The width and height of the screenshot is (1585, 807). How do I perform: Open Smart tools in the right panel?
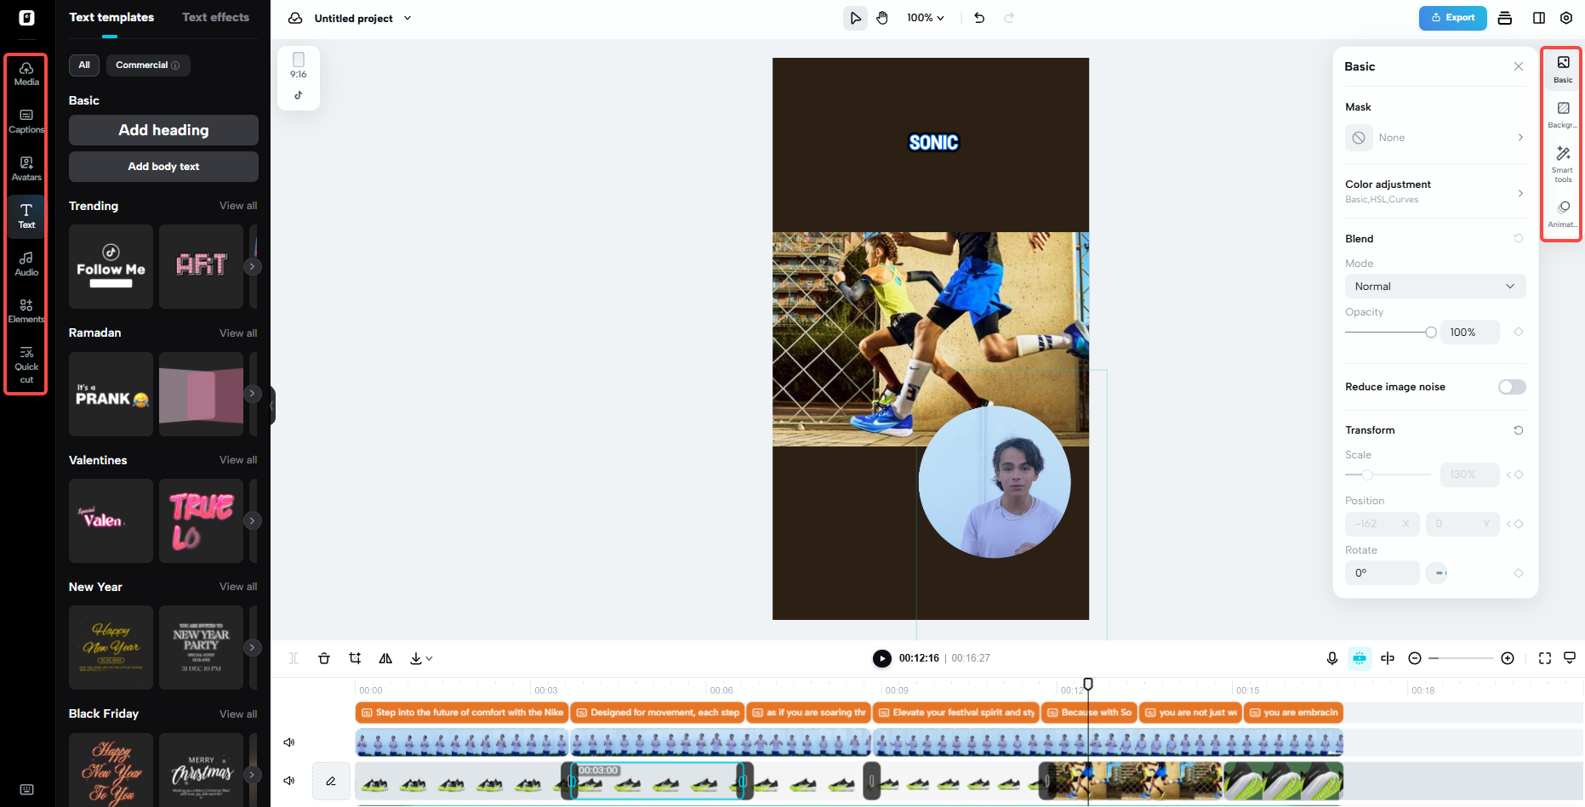[x=1562, y=162]
